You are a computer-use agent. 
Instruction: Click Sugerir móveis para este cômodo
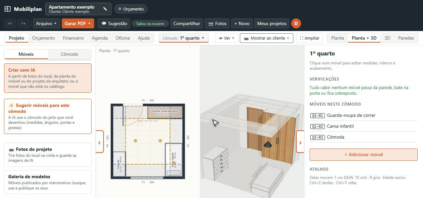point(48,116)
